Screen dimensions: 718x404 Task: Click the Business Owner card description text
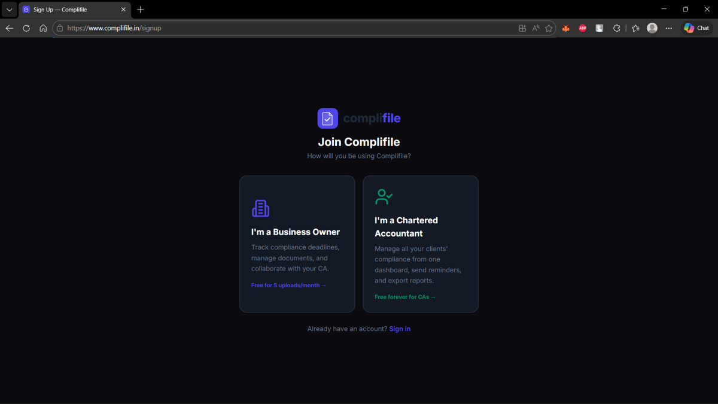click(x=296, y=258)
